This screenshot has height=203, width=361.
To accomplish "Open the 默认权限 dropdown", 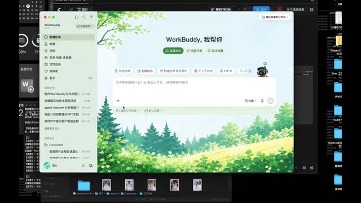I will (x=153, y=111).
